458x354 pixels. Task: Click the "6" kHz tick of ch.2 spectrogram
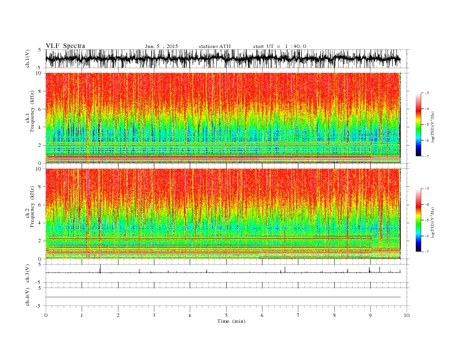click(x=40, y=205)
